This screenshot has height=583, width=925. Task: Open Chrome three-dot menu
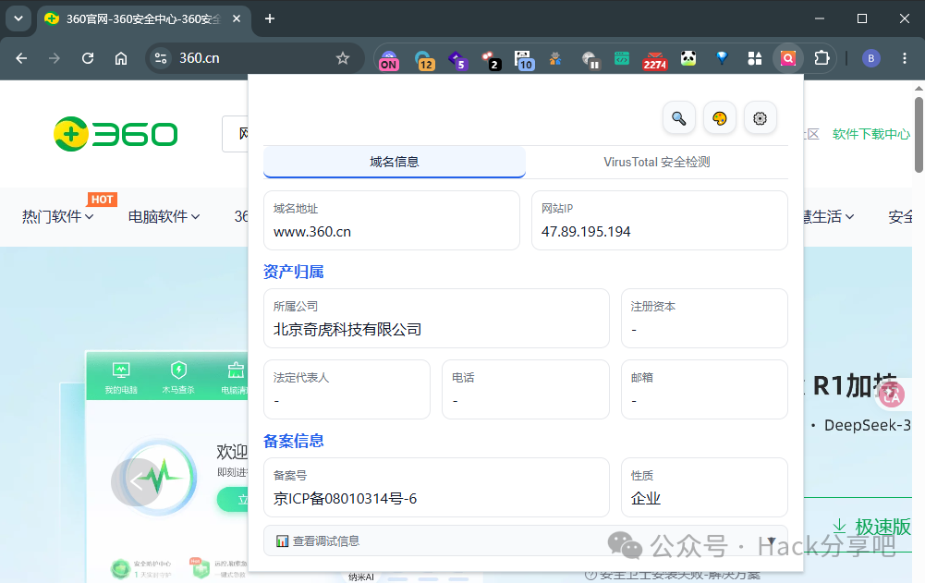point(905,58)
